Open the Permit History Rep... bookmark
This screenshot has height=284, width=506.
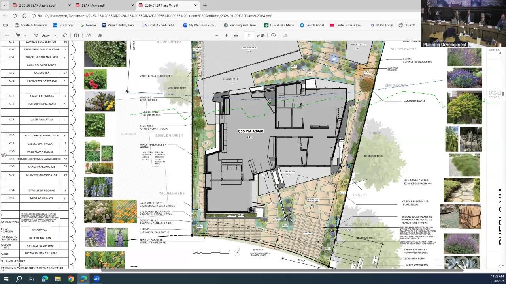[119, 25]
